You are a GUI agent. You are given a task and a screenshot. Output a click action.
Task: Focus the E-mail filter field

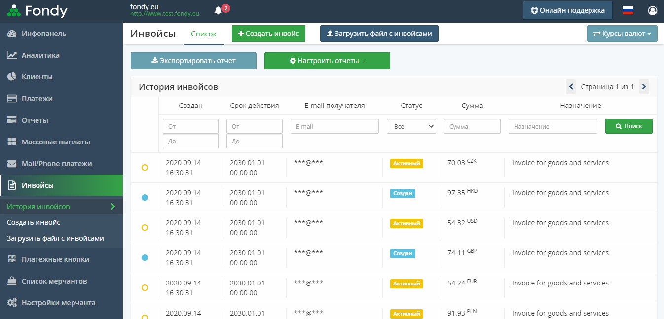click(334, 126)
